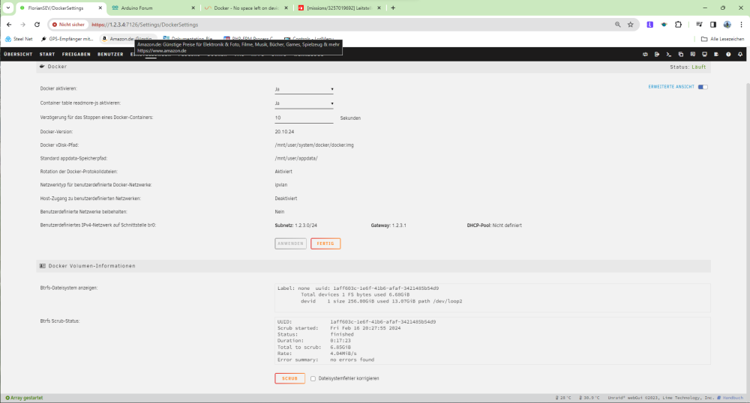Screen dimensions: 750x403
Task: Click the browser address bar URL
Action: pos(145,25)
